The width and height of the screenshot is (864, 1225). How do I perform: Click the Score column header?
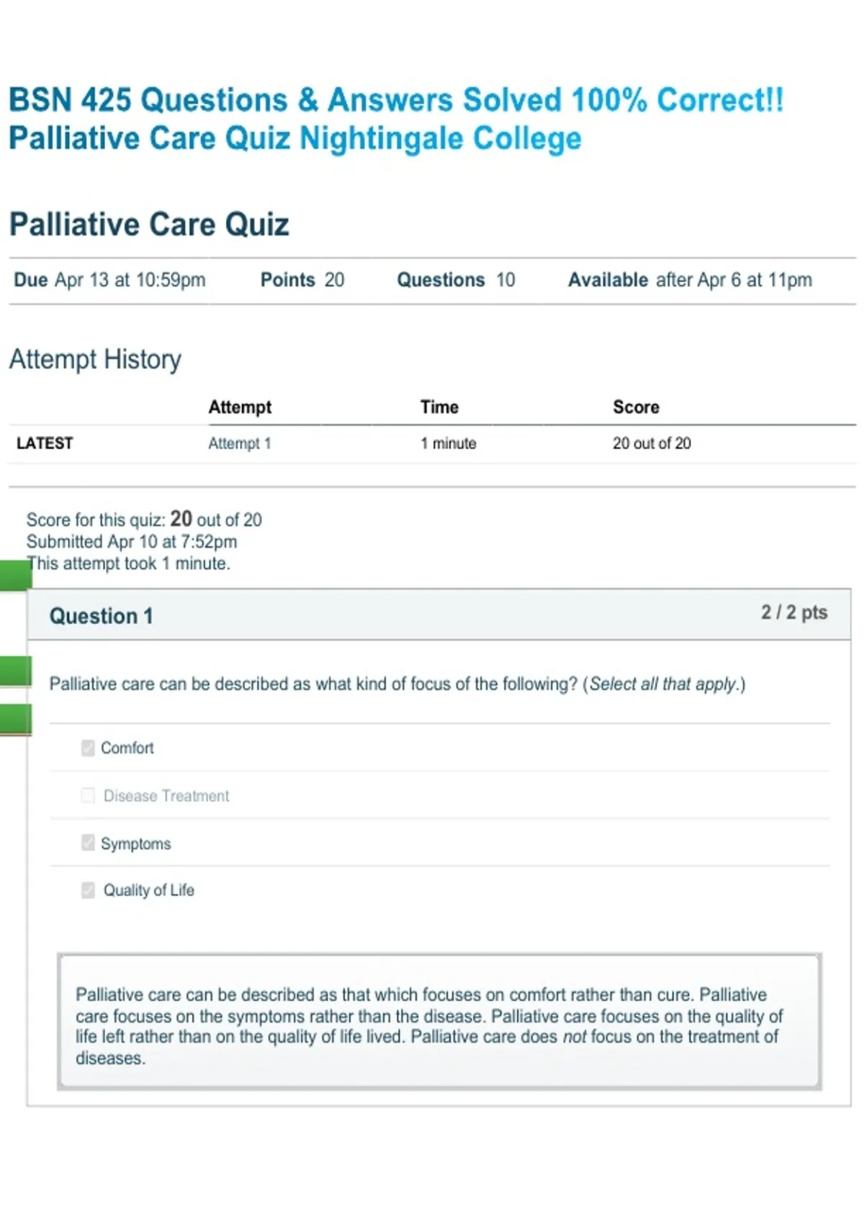[x=636, y=407]
